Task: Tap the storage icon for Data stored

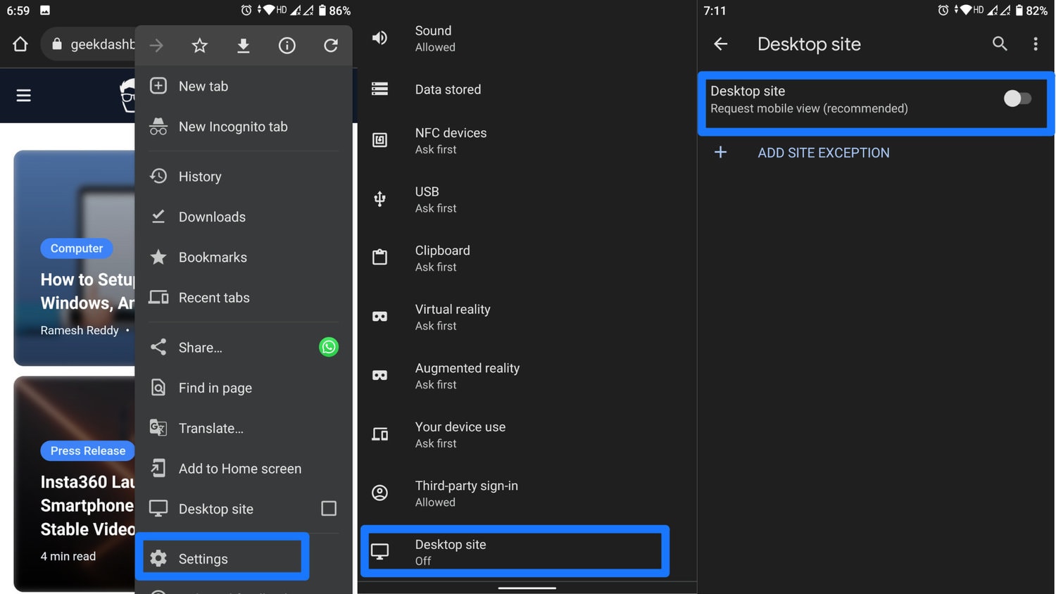Action: point(379,89)
